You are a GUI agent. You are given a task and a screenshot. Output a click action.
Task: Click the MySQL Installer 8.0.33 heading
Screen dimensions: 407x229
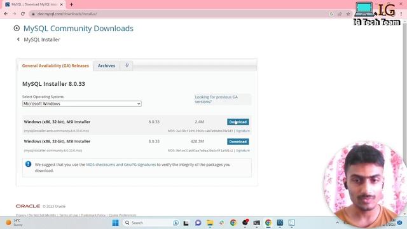point(53,84)
